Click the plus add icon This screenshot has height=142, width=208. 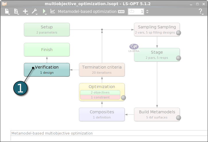[25, 11]
